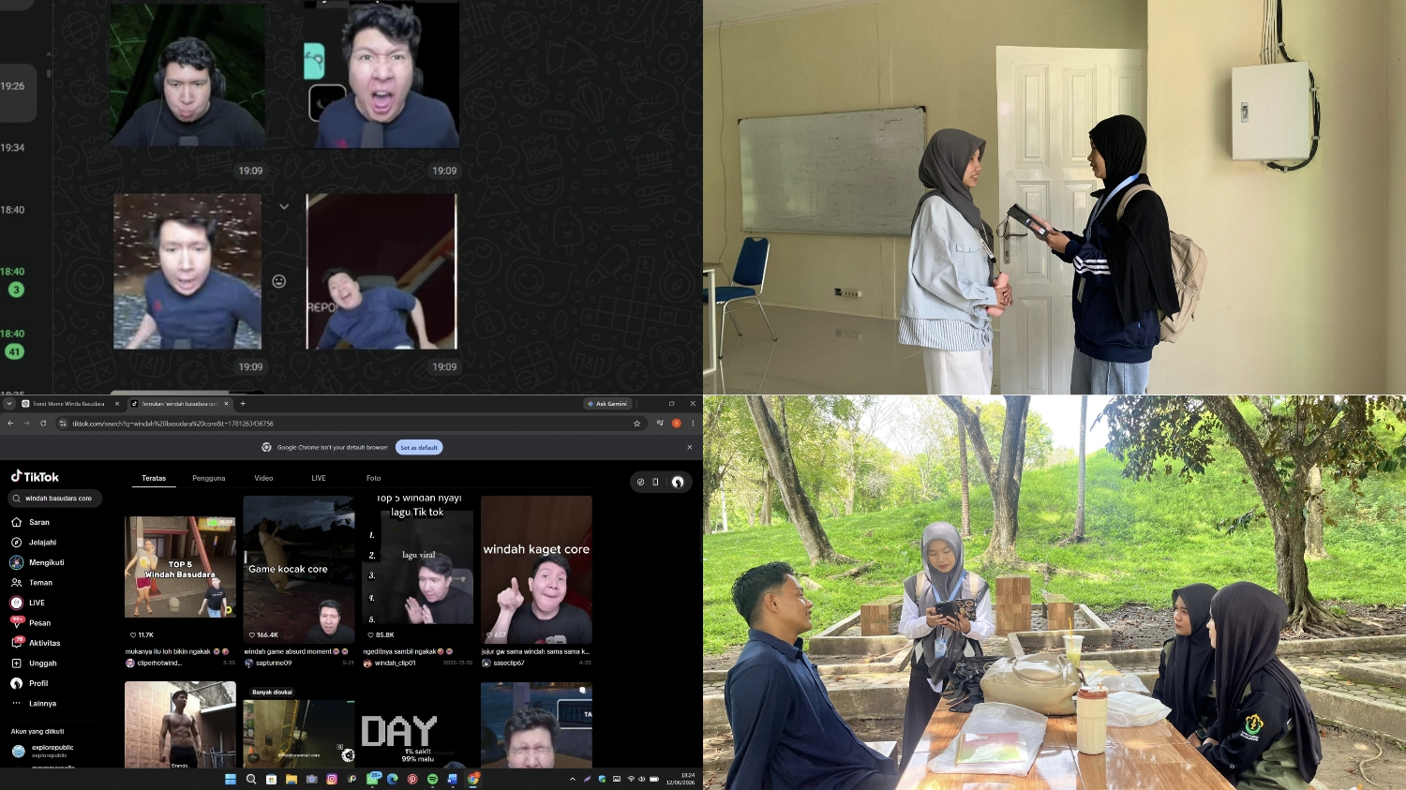Open Microsoft Edge from the taskbar
This screenshot has height=790, width=1406.
(393, 779)
